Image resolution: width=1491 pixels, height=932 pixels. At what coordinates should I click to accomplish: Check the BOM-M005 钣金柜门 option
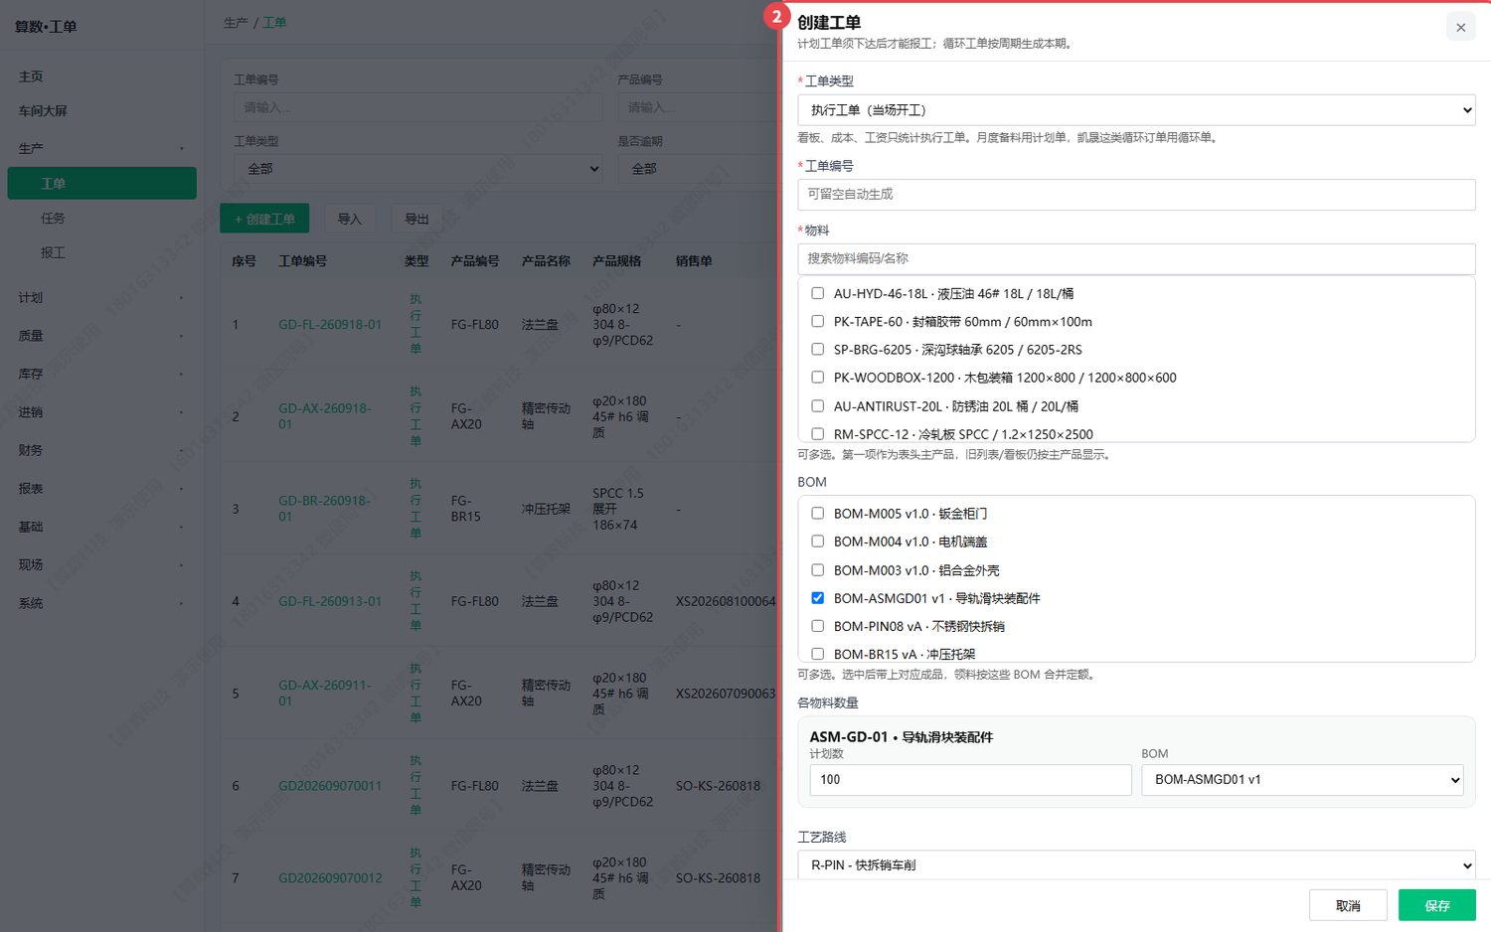[x=817, y=514]
